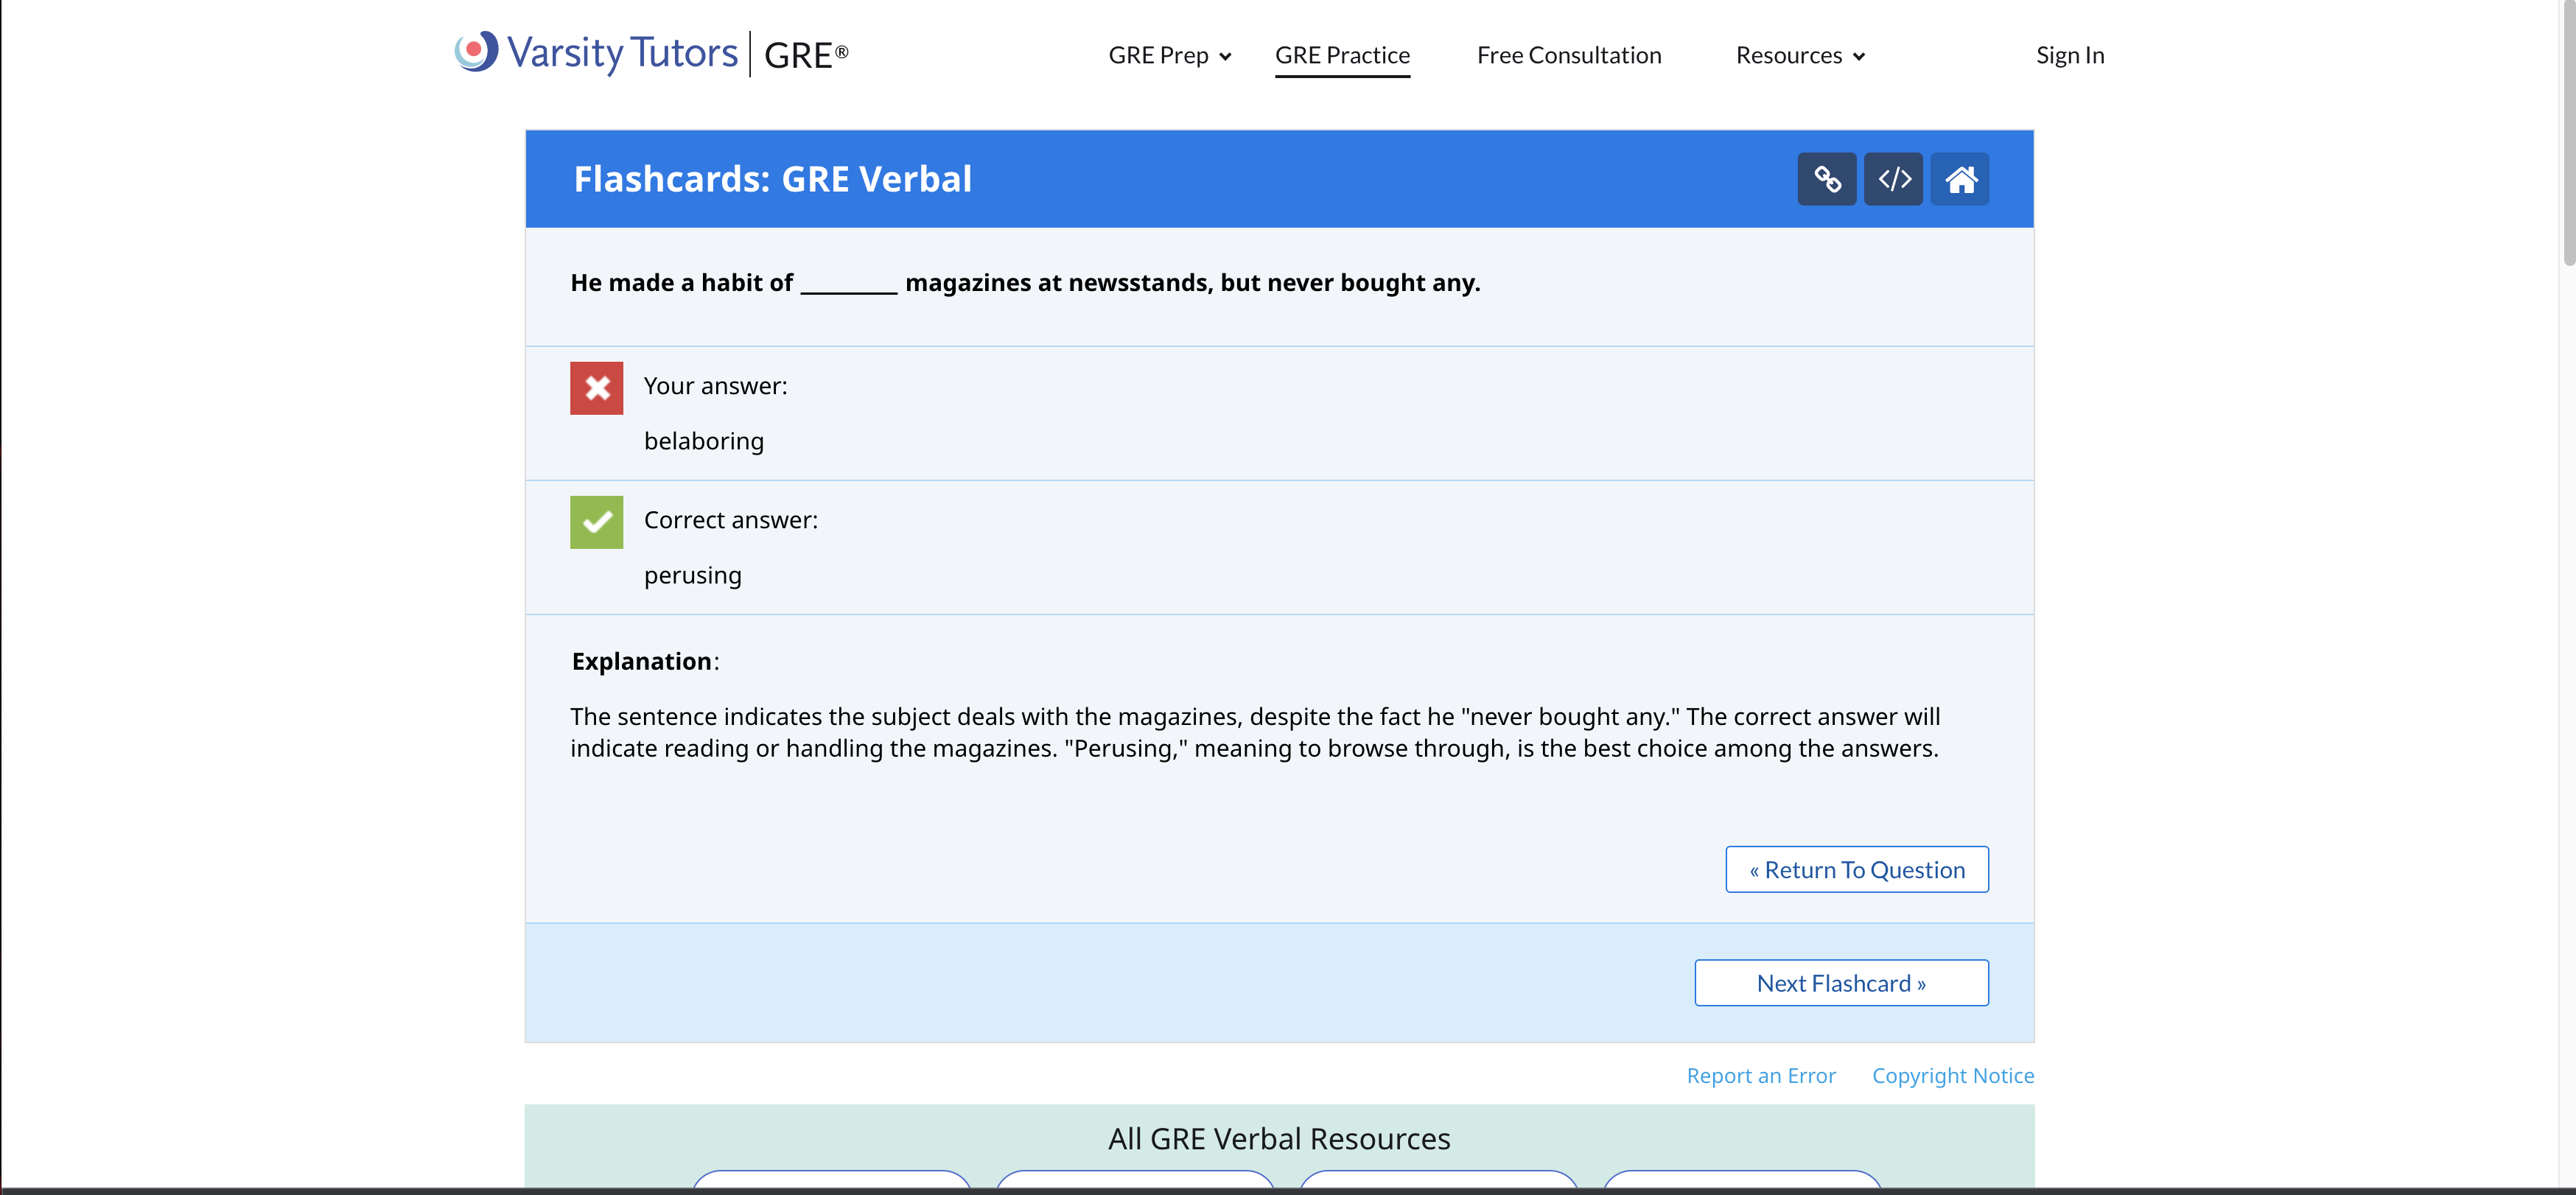Image resolution: width=2576 pixels, height=1195 pixels.
Task: Click Report an Error link
Action: (x=1760, y=1076)
